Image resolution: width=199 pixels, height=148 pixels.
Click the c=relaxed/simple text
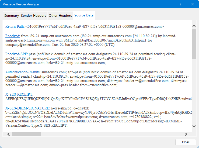click(19, 117)
